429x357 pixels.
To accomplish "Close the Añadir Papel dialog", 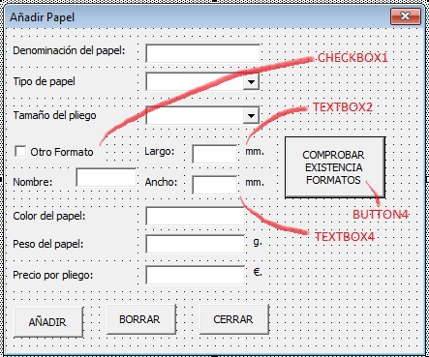I will tap(406, 16).
